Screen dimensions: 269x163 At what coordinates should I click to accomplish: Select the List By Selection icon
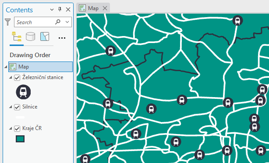[45, 36]
